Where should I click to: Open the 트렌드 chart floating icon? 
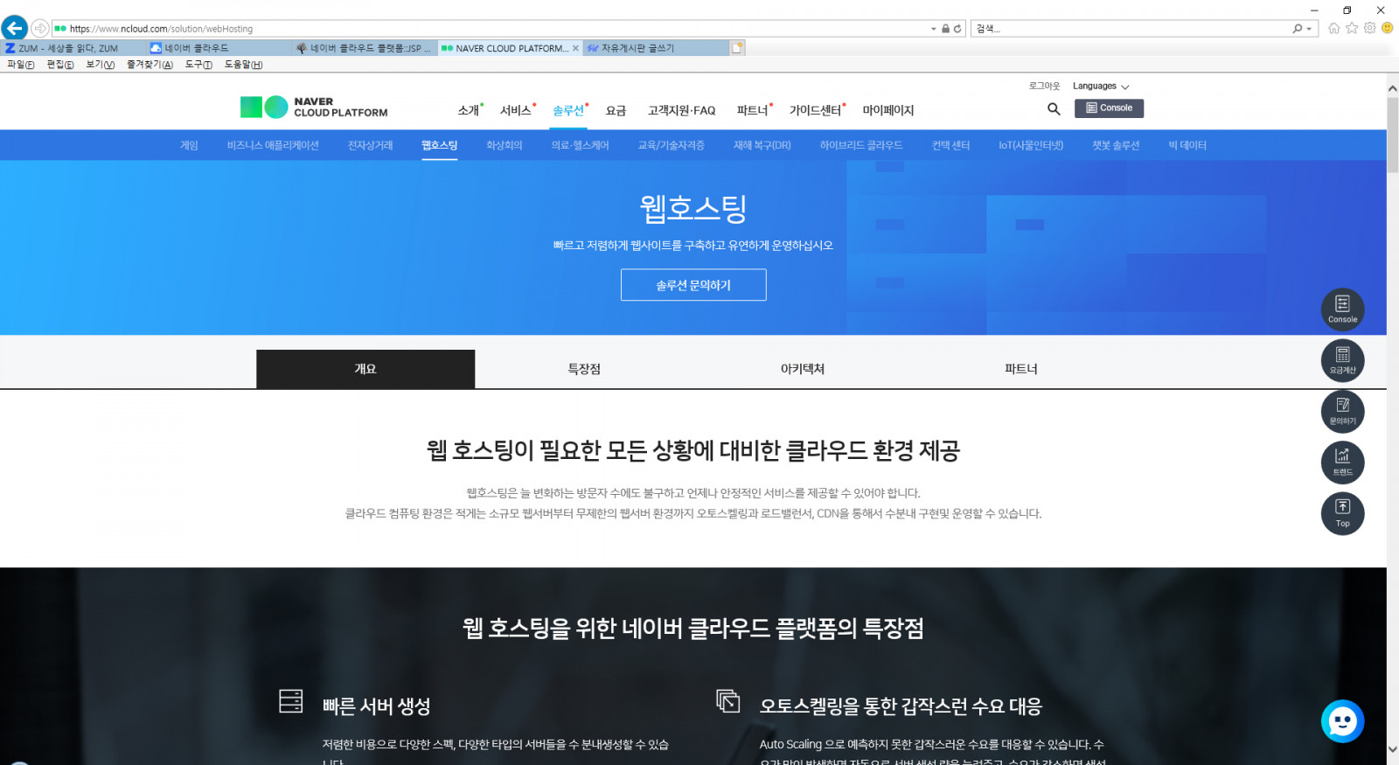1342,462
